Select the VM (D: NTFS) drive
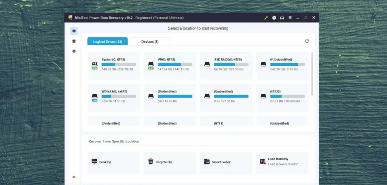The image size is (387, 185). pyautogui.click(x=170, y=65)
